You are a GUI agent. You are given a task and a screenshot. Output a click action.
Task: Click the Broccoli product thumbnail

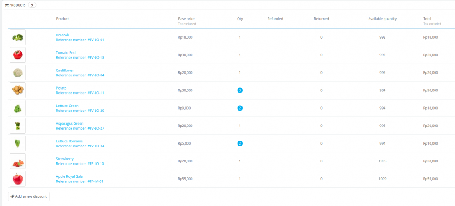coord(18,37)
